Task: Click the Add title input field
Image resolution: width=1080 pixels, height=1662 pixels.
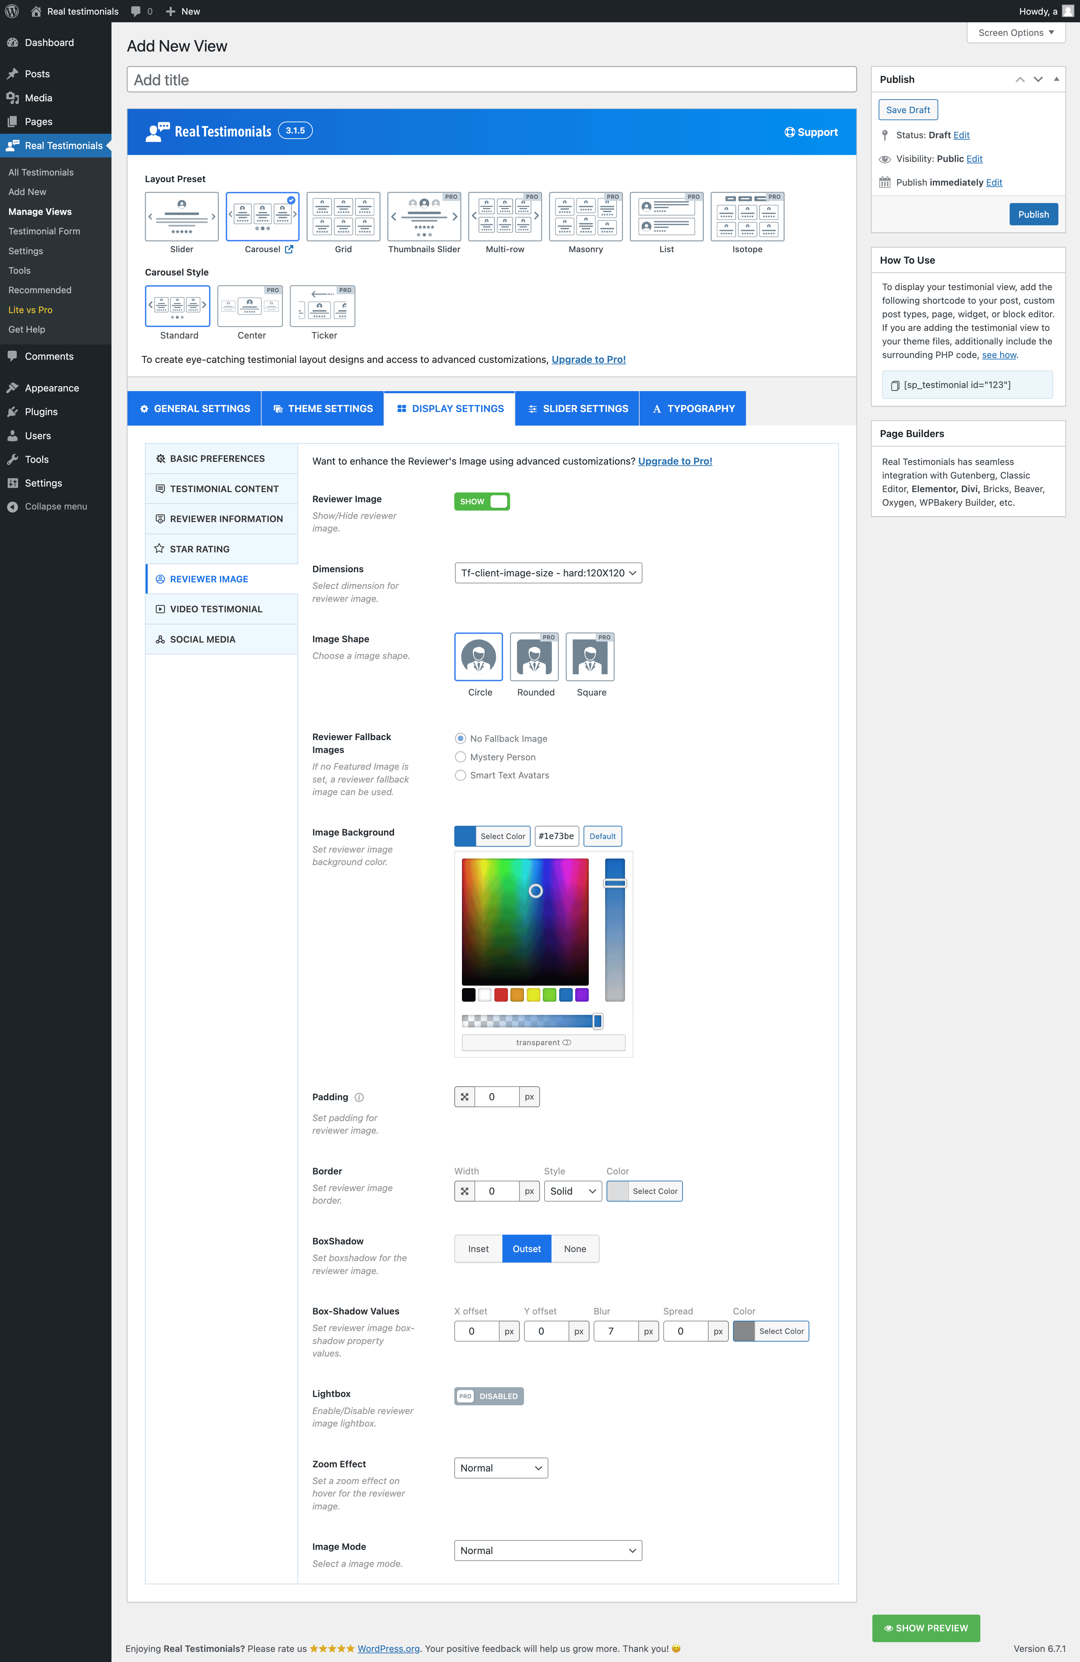Action: point(491,80)
